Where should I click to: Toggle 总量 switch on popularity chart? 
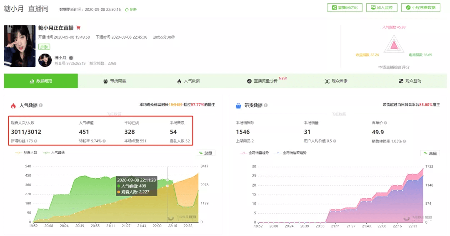[x=205, y=153]
